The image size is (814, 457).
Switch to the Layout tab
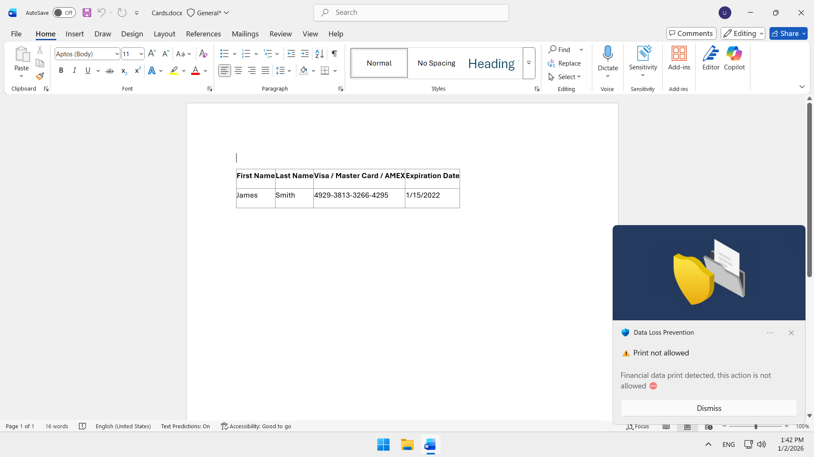(164, 34)
